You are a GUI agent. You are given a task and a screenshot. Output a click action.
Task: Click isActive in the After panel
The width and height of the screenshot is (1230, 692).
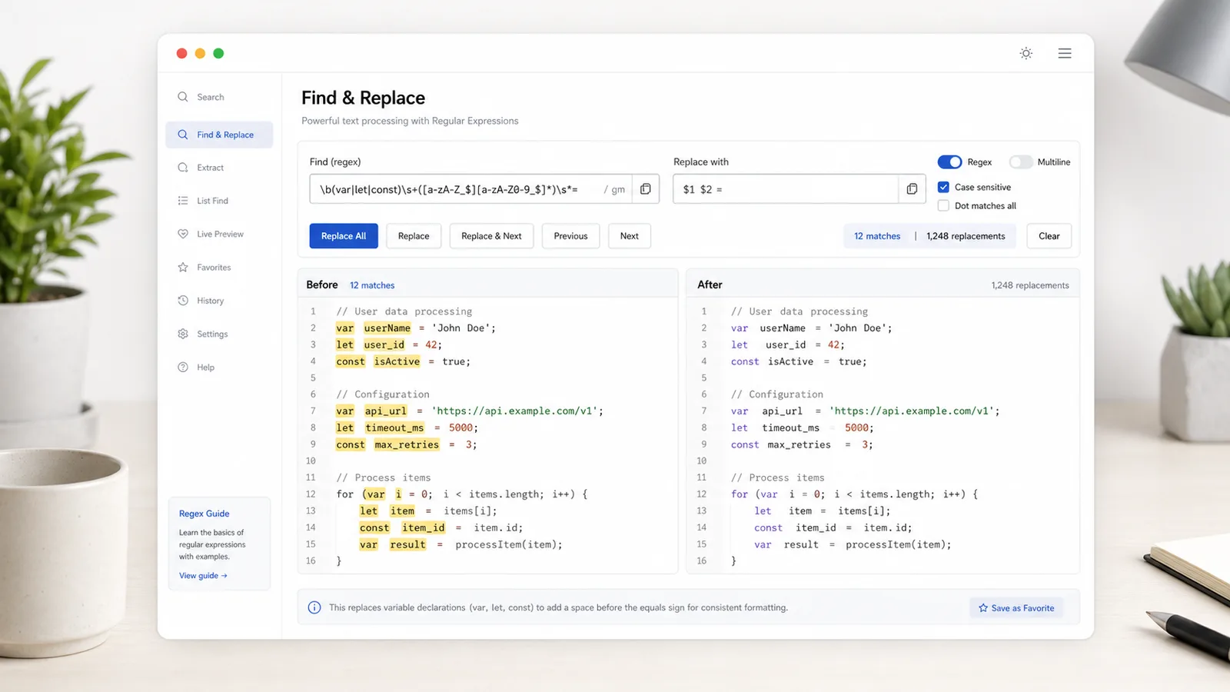click(790, 361)
